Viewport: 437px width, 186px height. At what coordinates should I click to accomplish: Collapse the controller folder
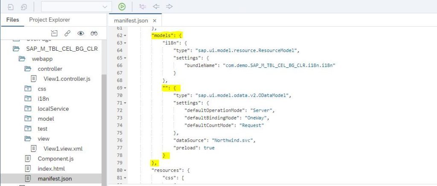coord(28,69)
